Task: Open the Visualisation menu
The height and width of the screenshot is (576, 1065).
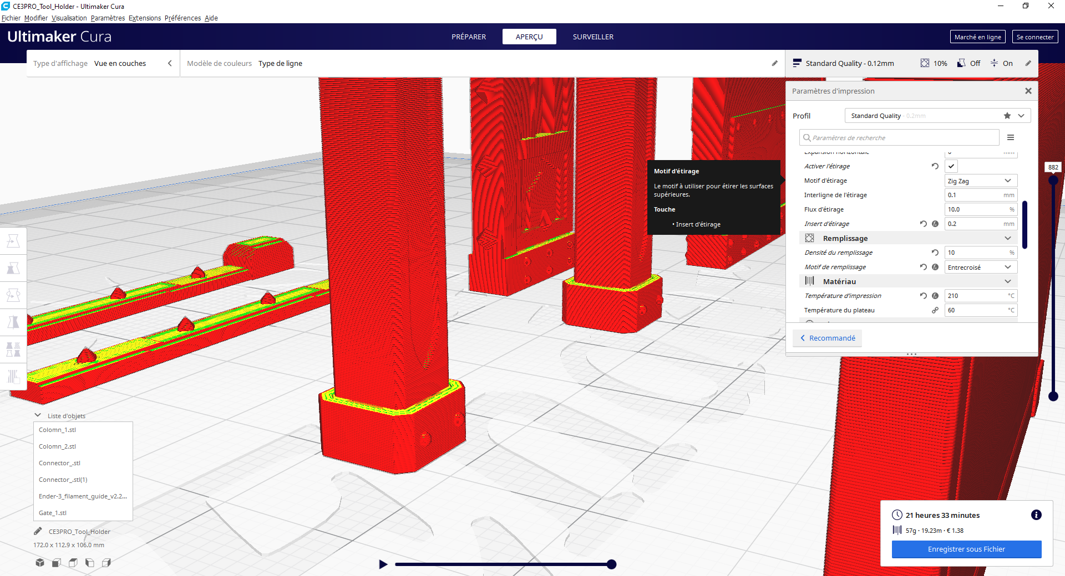Action: (69, 18)
